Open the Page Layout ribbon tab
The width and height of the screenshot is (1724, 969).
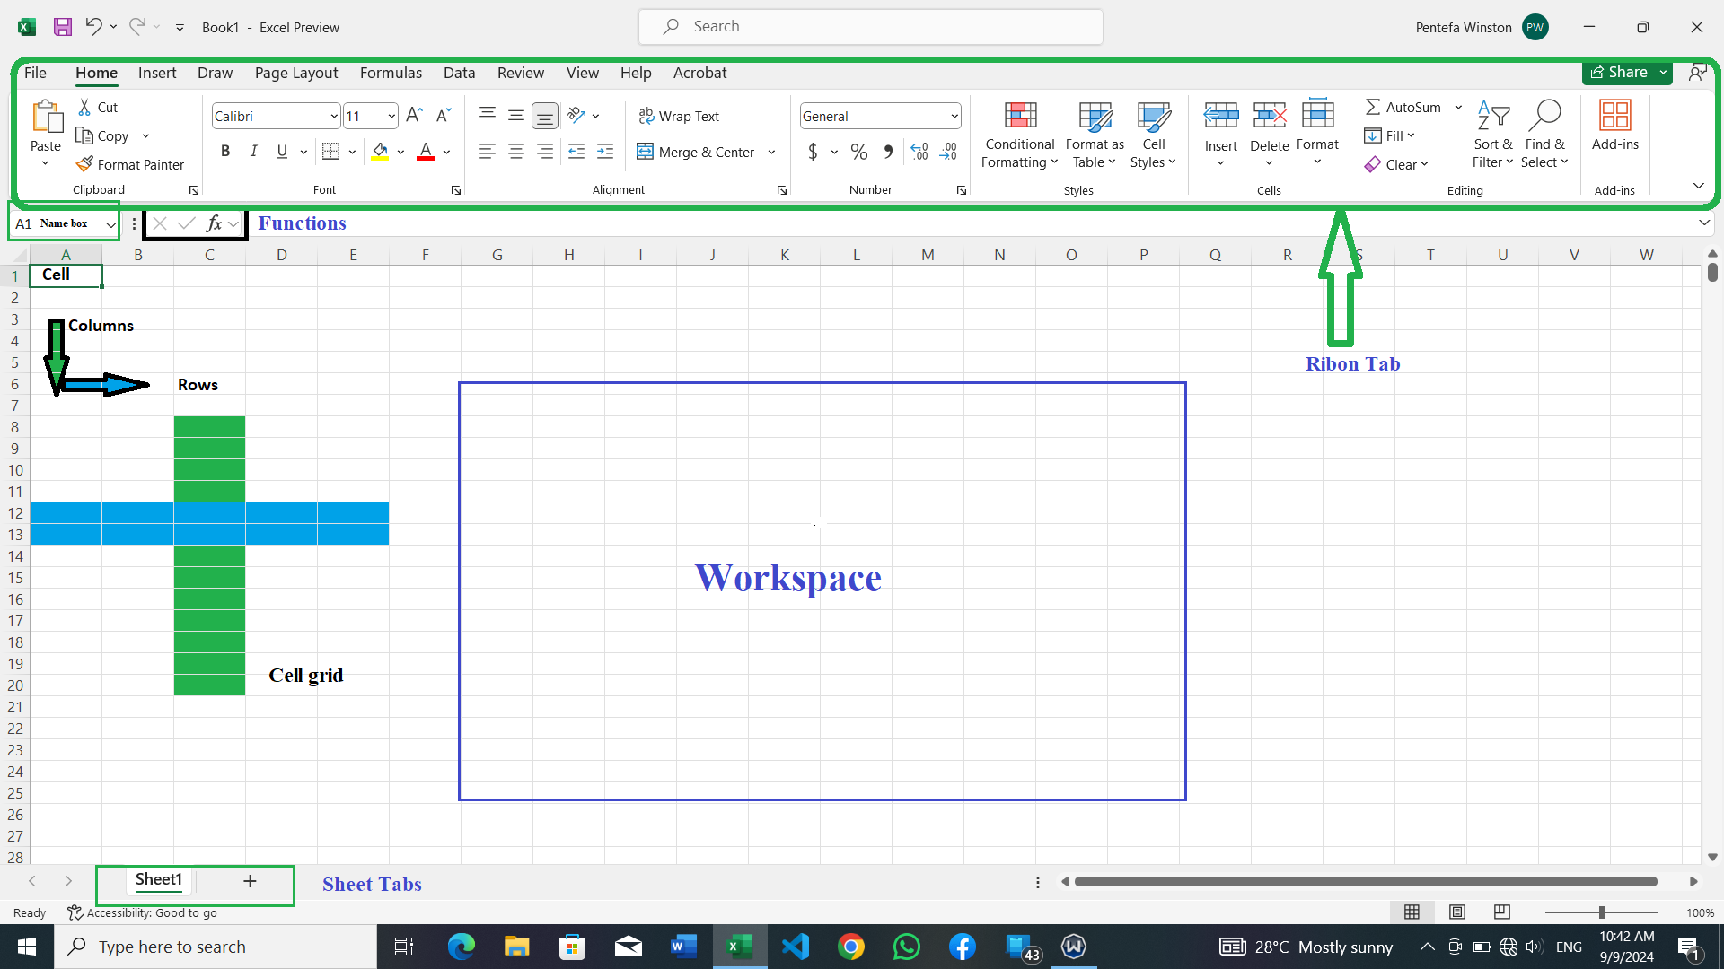(296, 73)
